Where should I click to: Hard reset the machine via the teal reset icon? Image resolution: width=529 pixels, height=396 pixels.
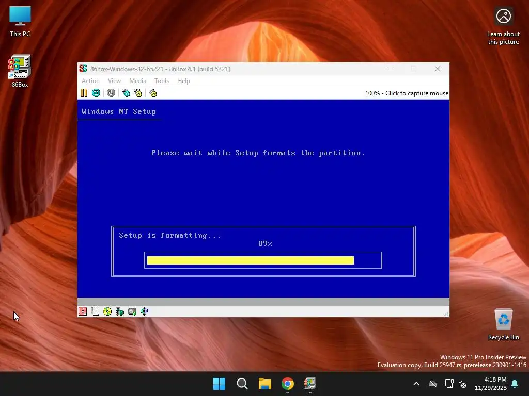96,93
